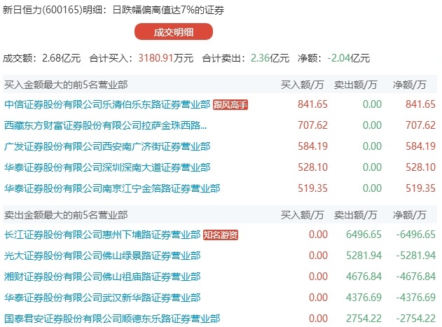Open 华泰证券南京江宁金箔路证券营业部 link
Screen dimensions: 442x327
click(x=112, y=188)
